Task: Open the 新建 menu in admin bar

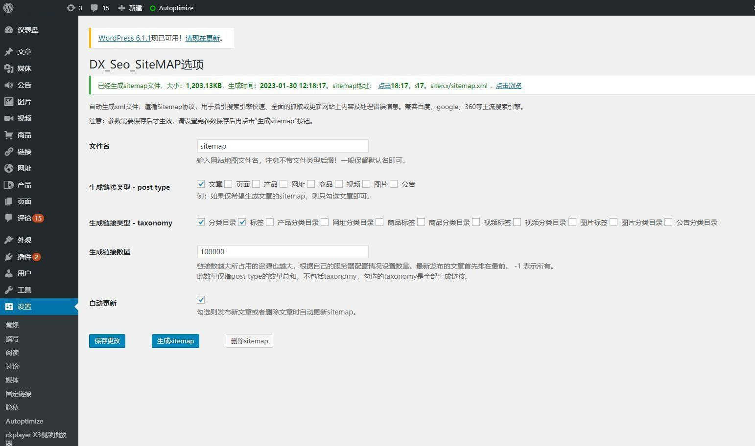Action: pyautogui.click(x=129, y=8)
